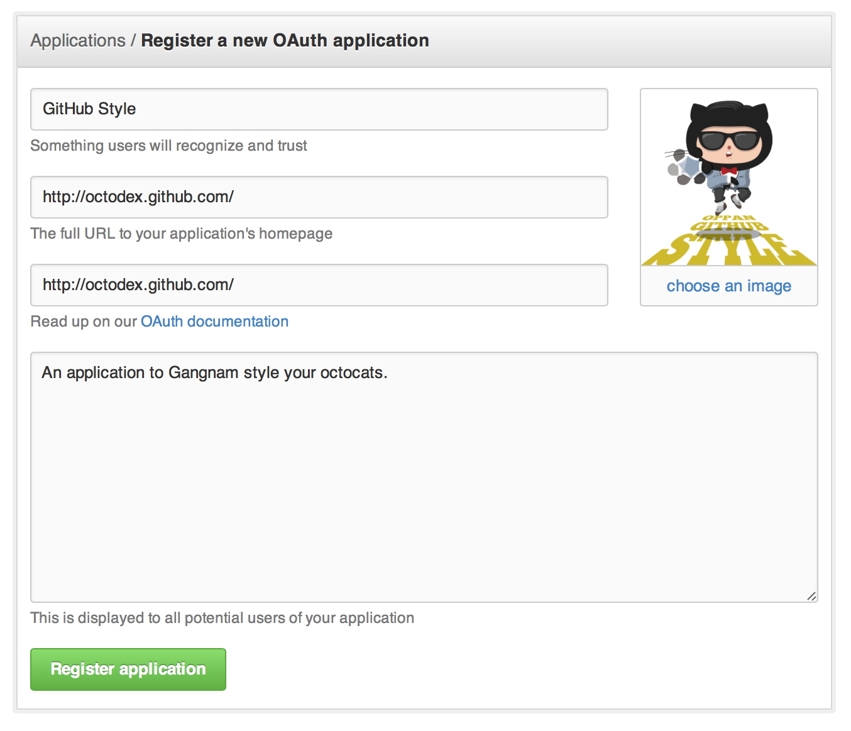The image size is (851, 731).
Task: Click the textarea resize grip
Action: coord(811,597)
